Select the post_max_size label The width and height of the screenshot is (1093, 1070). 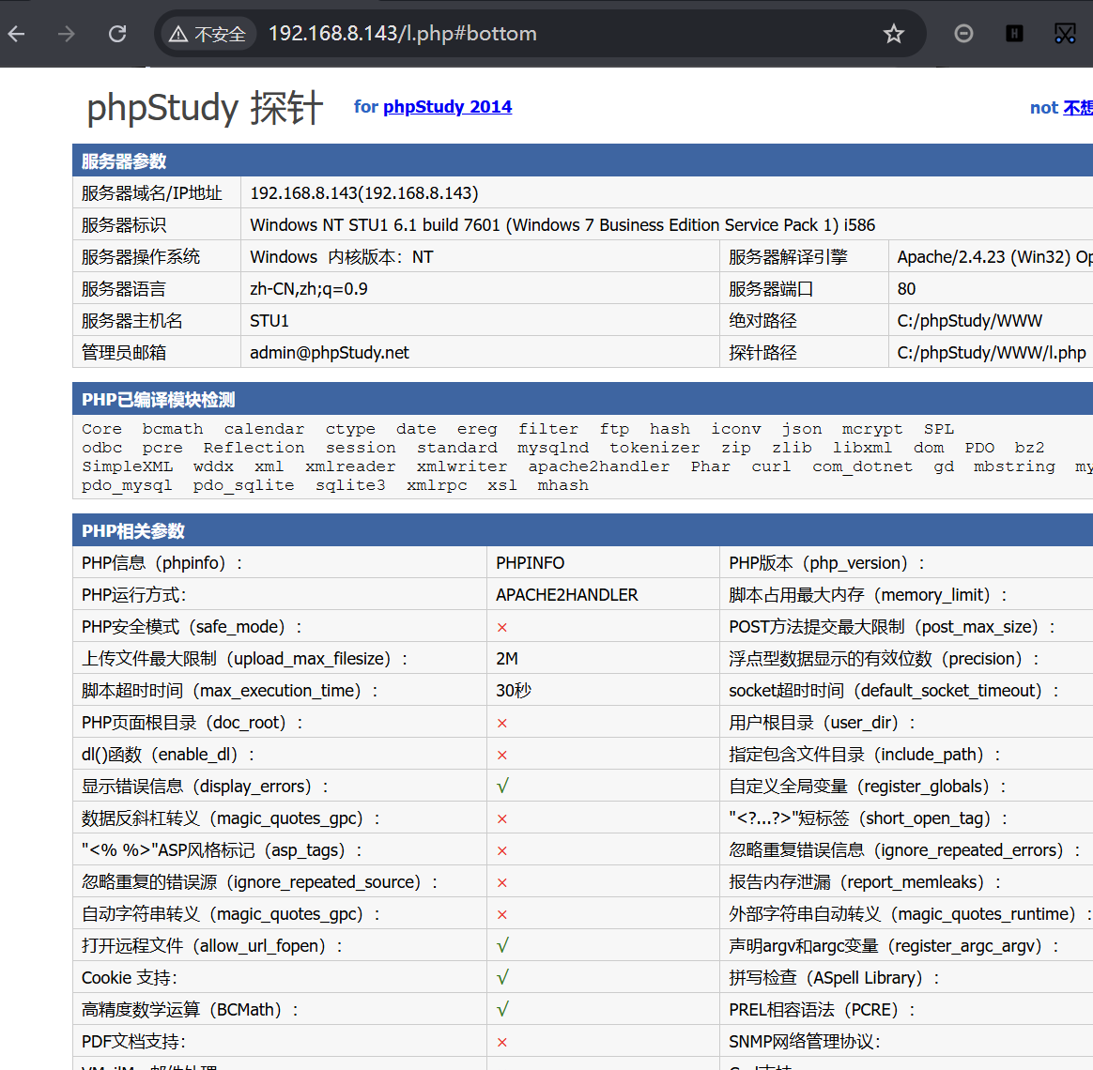[x=892, y=627]
